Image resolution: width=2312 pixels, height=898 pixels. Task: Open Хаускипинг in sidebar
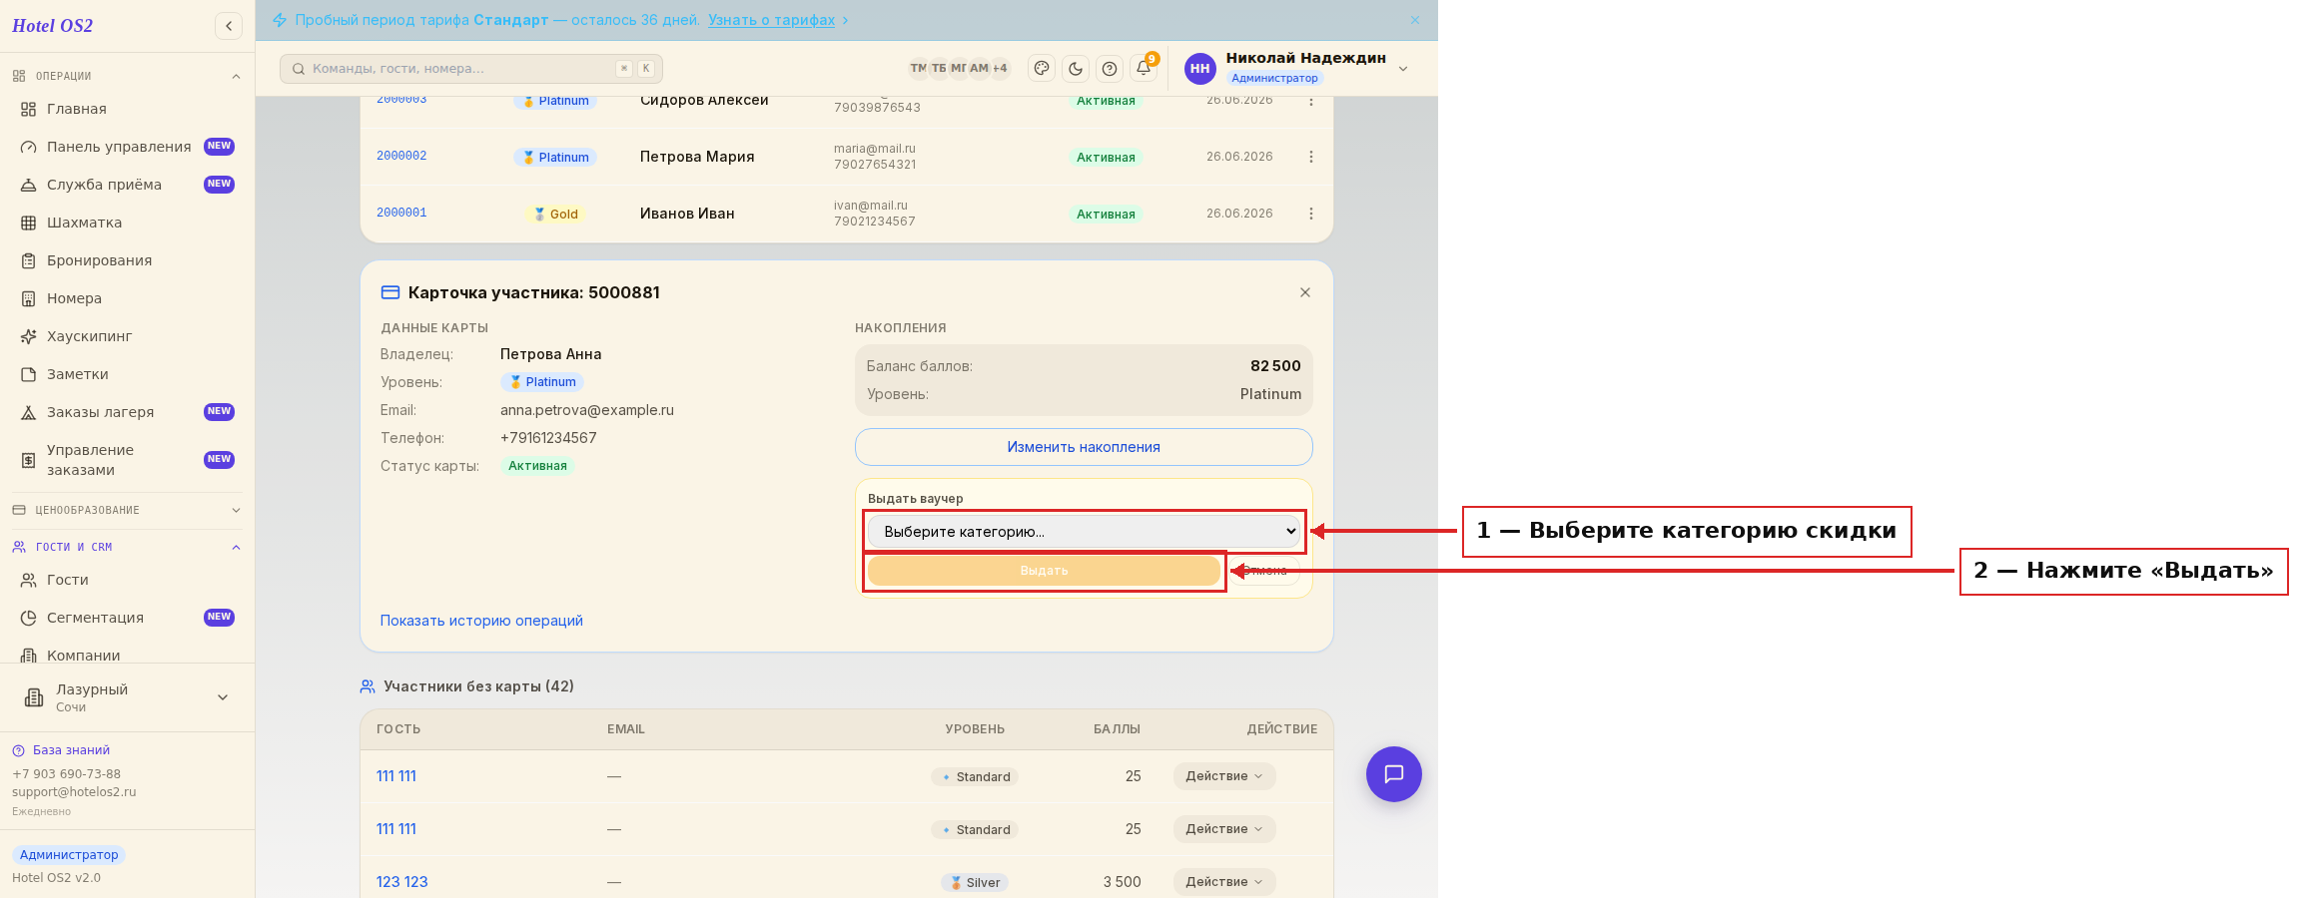[127, 336]
